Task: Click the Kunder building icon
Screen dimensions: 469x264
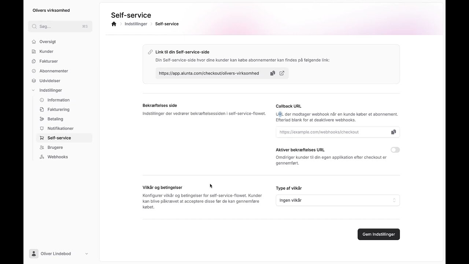Action: pyautogui.click(x=34, y=51)
